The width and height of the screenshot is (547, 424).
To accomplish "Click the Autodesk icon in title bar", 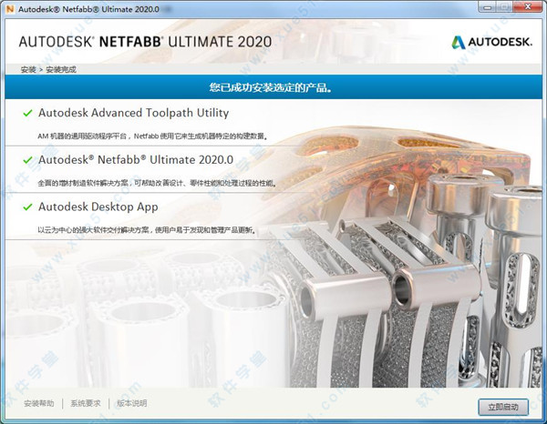I will click(10, 9).
